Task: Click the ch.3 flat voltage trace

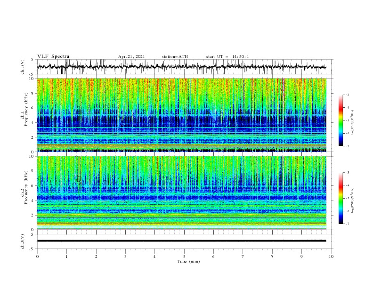Action: [181, 241]
